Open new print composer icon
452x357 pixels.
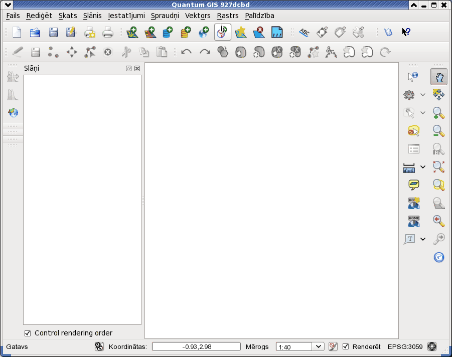point(90,32)
